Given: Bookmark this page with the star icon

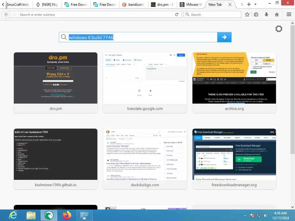Looking at the screenshot, I should 247,14.
